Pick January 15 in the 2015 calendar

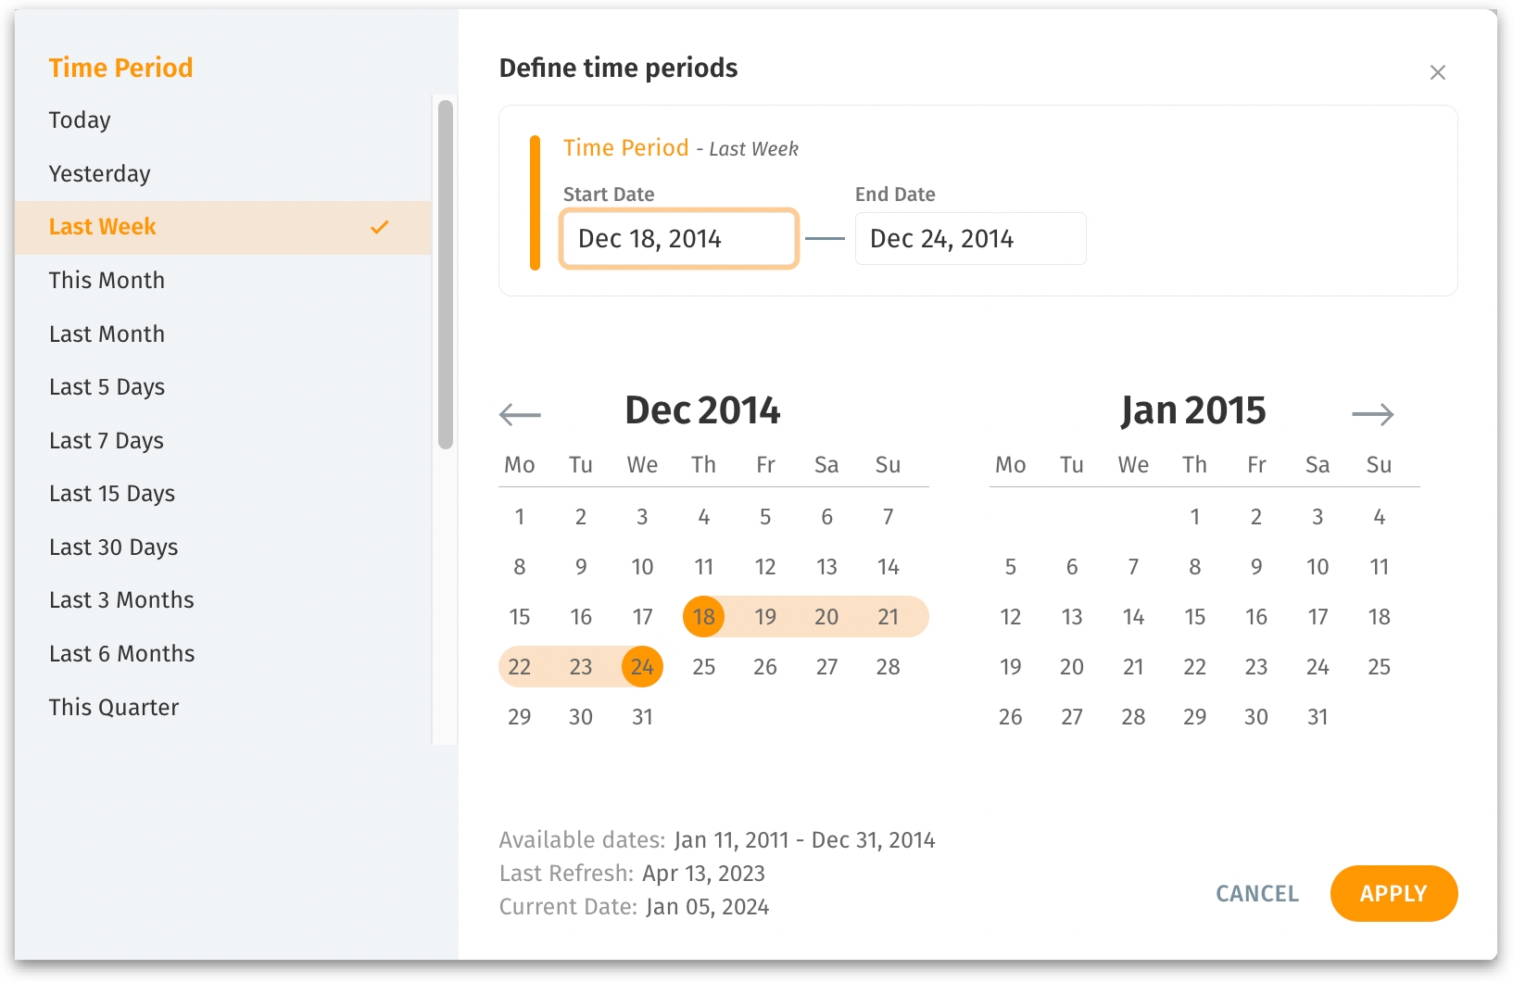point(1194,617)
